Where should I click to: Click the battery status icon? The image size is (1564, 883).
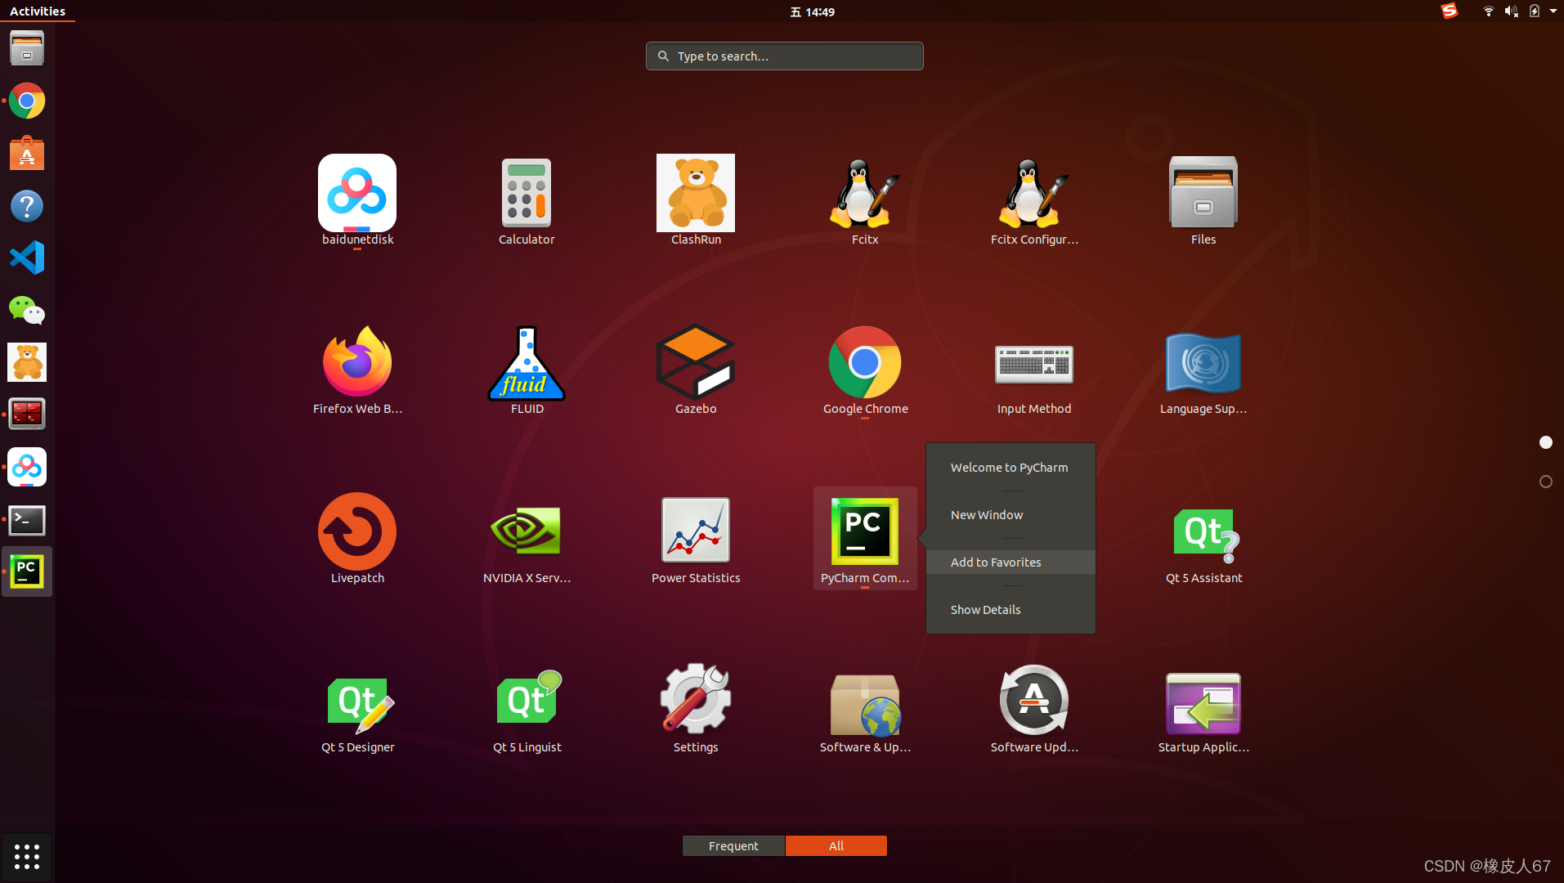(1534, 11)
